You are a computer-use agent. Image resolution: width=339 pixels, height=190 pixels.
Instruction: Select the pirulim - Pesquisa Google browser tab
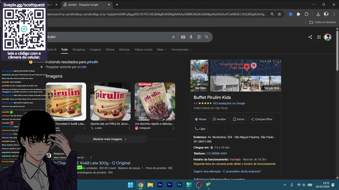coord(87,5)
